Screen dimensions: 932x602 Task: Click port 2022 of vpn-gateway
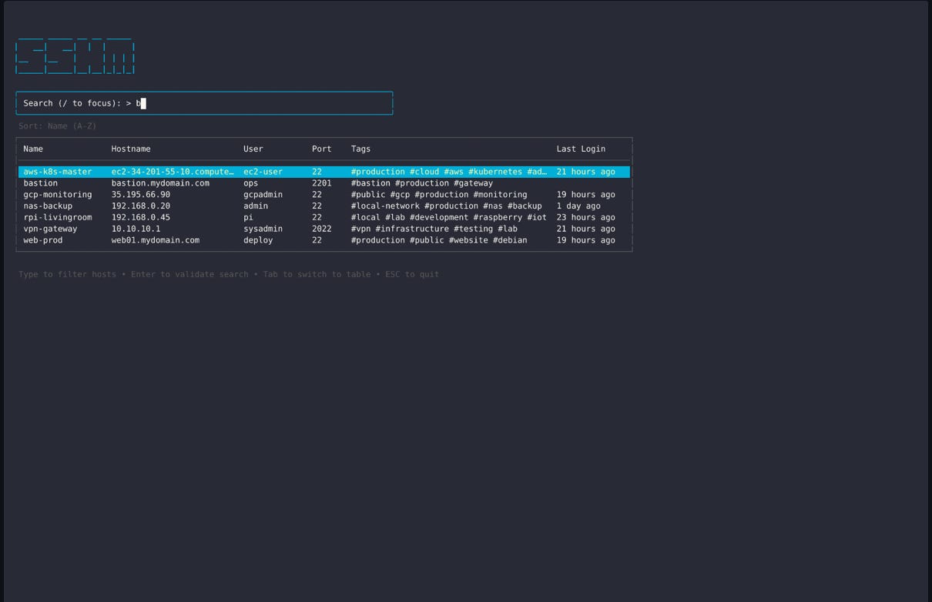tap(322, 229)
